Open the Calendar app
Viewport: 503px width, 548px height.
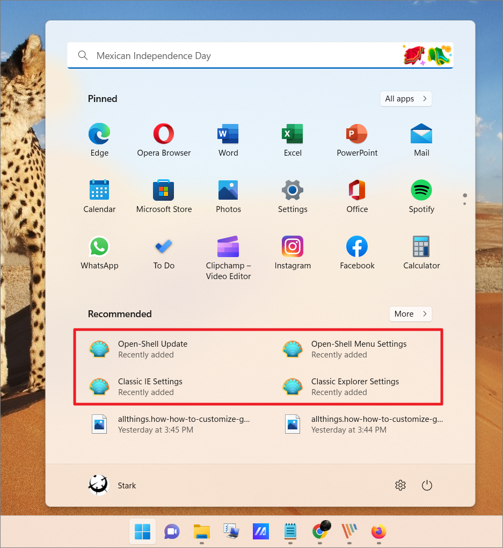[x=99, y=196]
